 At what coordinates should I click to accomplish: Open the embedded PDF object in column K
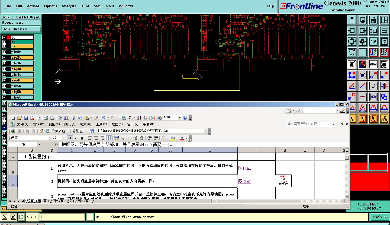point(283,180)
